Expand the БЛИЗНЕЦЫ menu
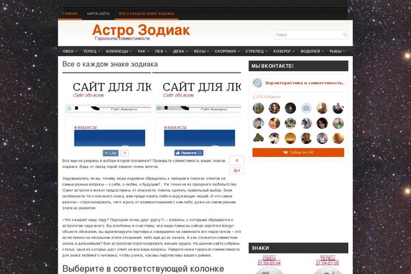The height and width of the screenshot is (274, 411). pos(119,51)
